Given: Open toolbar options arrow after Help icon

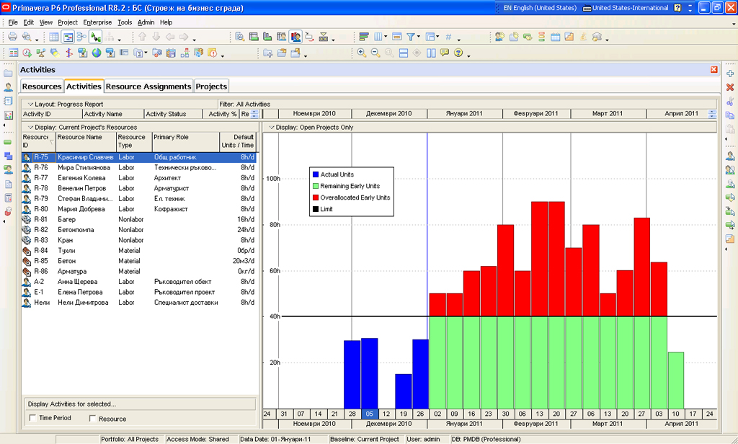Looking at the screenshot, I should click(x=468, y=55).
